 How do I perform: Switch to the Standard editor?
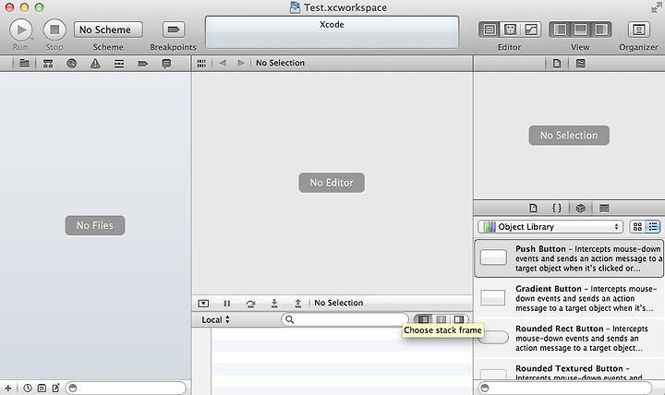490,30
